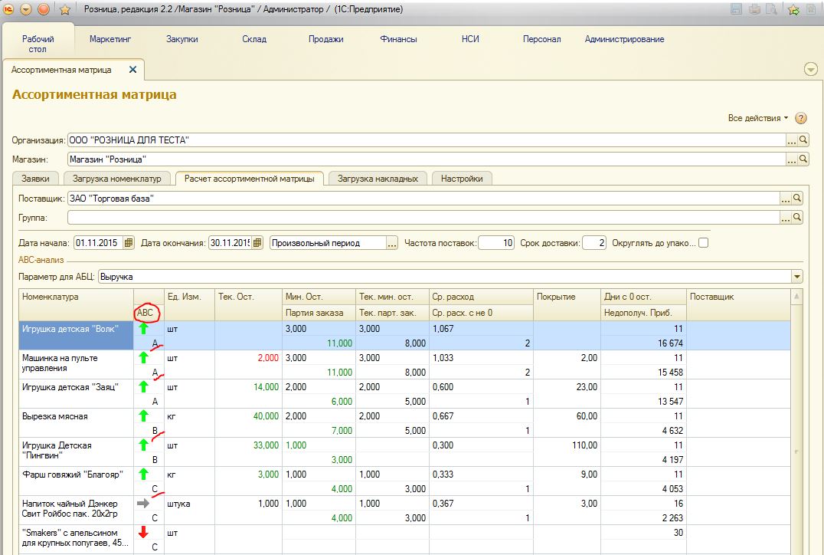Screen dimensions: 824x555
Task: Click gray right arrow in Напиток чайный row
Action: pyautogui.click(x=143, y=504)
